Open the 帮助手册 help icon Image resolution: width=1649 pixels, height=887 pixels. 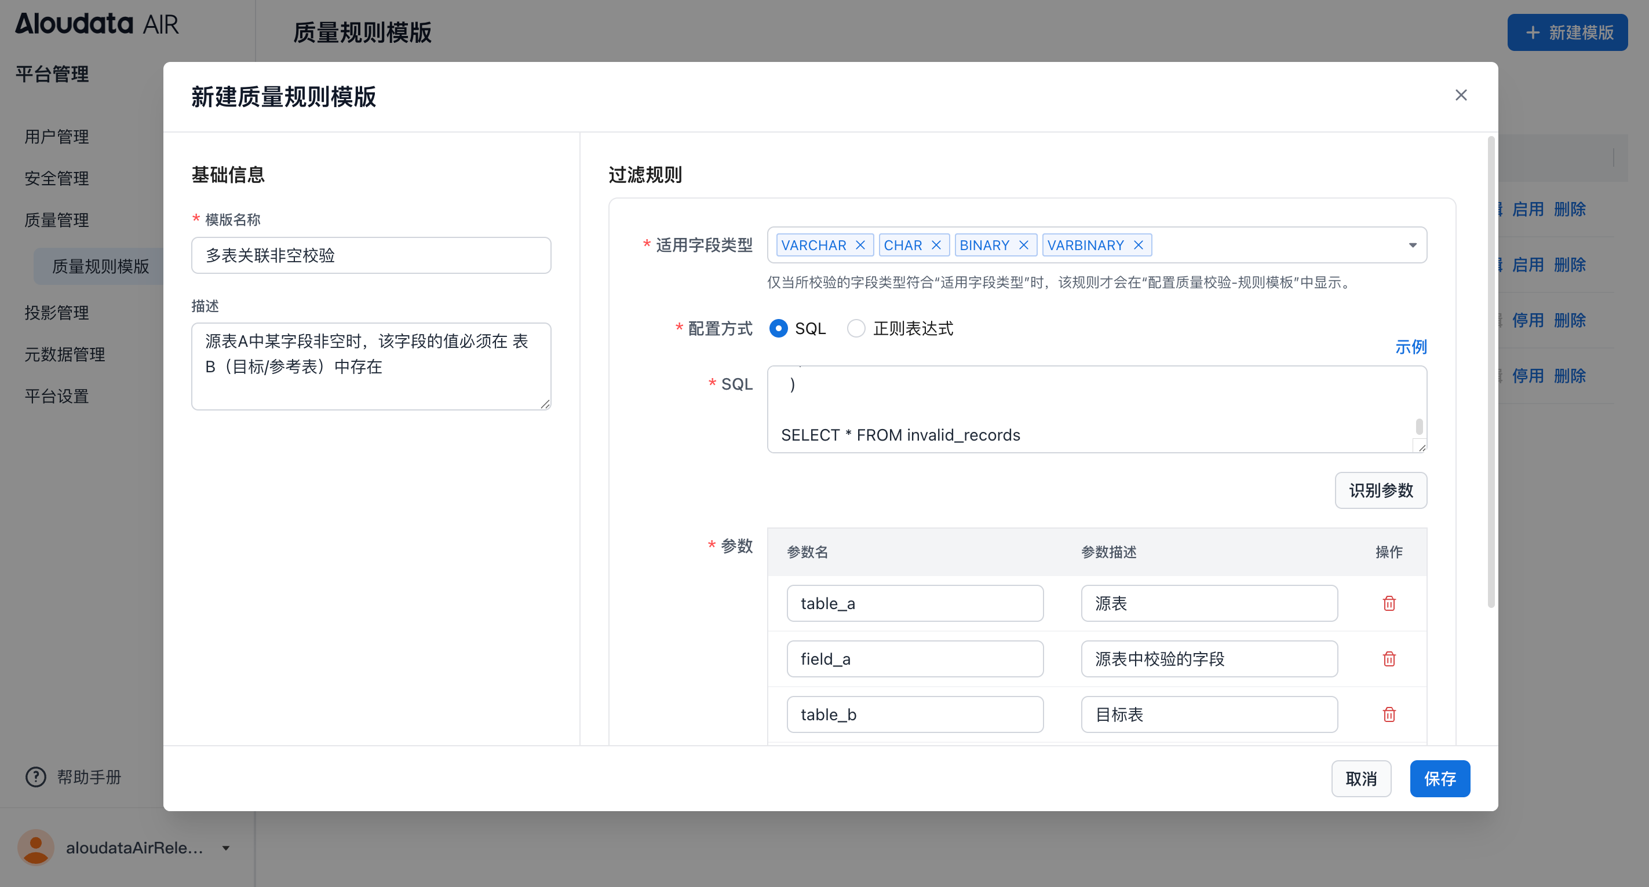click(x=35, y=778)
